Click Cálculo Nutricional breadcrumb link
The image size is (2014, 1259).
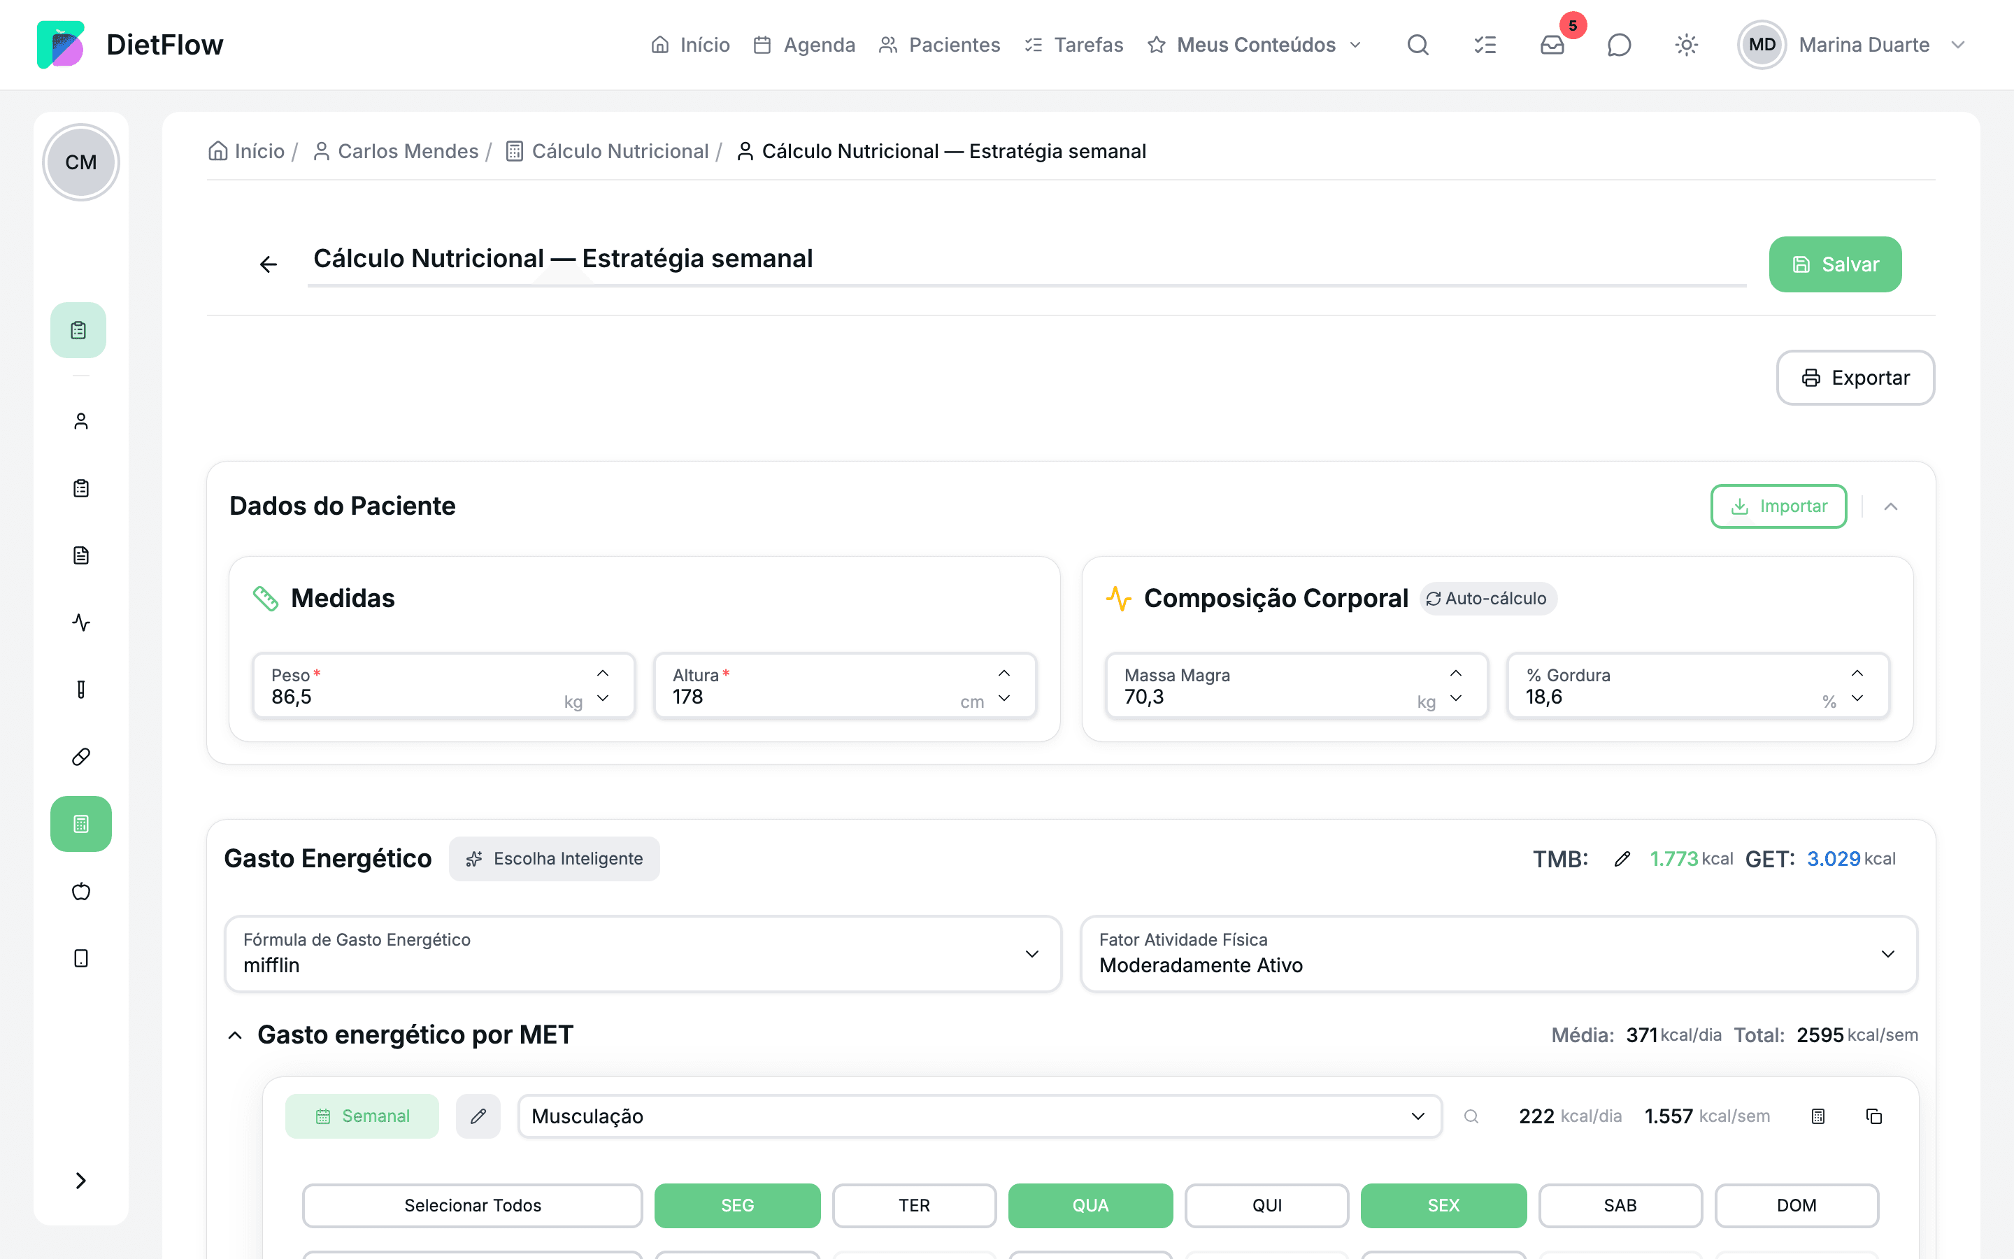coord(608,150)
